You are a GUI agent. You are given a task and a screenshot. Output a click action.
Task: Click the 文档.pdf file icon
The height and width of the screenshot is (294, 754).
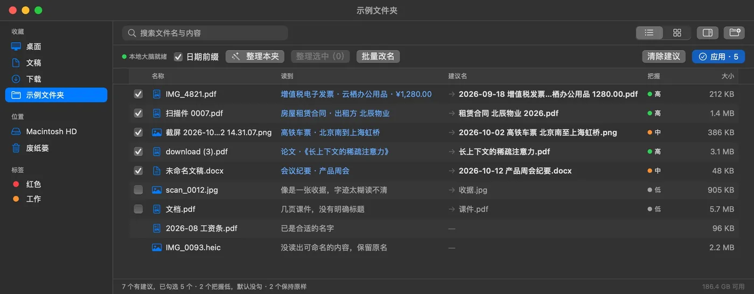(x=157, y=209)
